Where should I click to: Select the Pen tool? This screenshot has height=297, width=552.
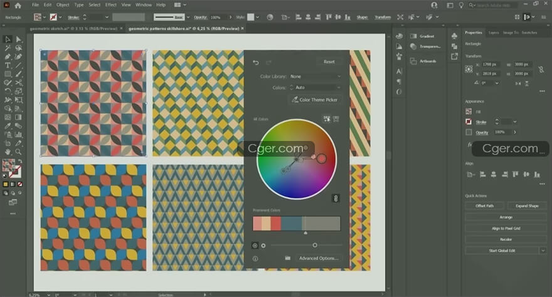[8, 56]
